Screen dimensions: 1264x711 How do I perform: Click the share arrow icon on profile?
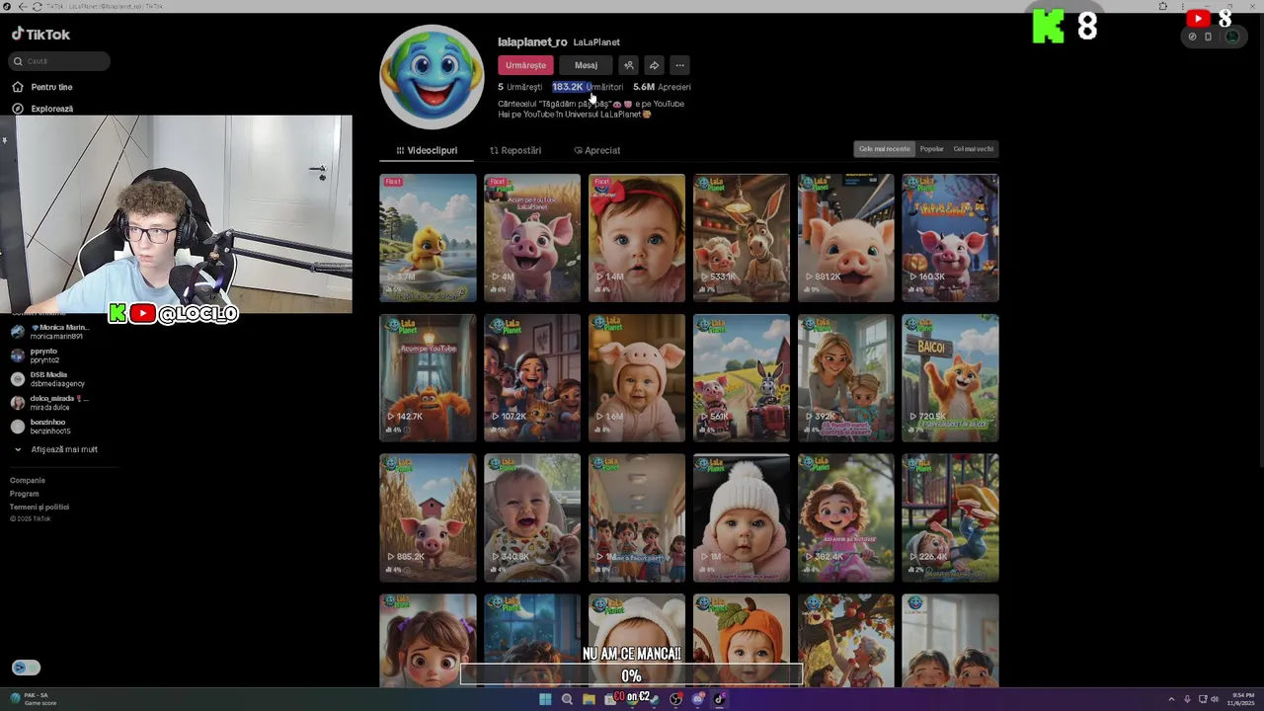click(x=654, y=65)
